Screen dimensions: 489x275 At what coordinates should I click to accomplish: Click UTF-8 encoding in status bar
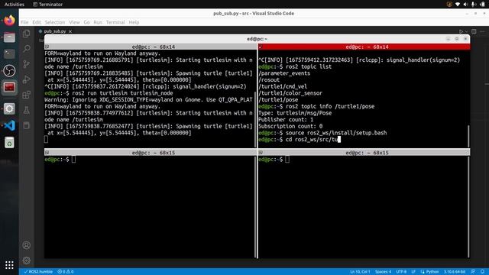pos(401,272)
